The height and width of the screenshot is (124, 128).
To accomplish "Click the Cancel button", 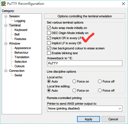I will (x=113, y=119).
